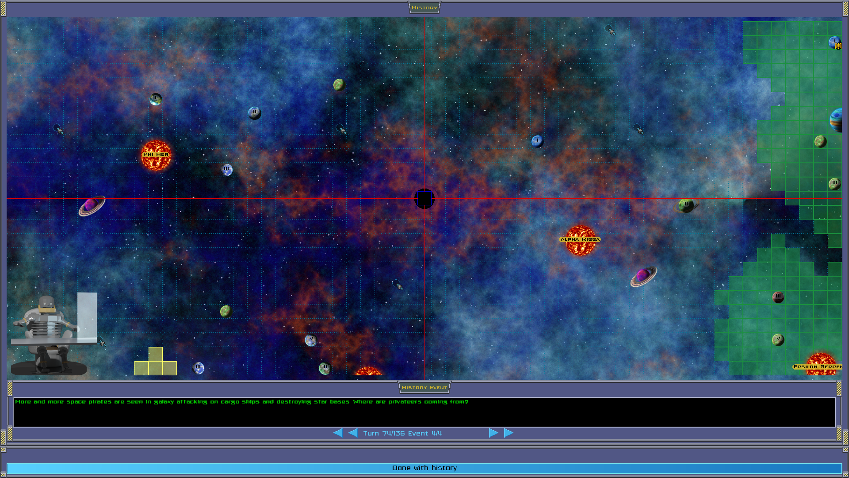
Task: Click the space pirates event text box
Action: point(424,412)
